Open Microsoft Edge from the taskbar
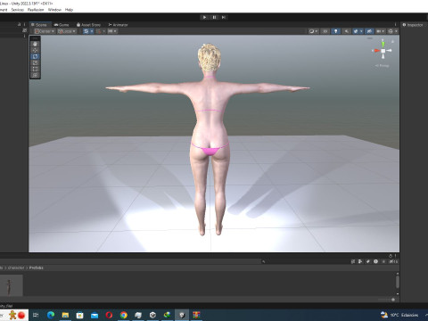 click(51, 315)
